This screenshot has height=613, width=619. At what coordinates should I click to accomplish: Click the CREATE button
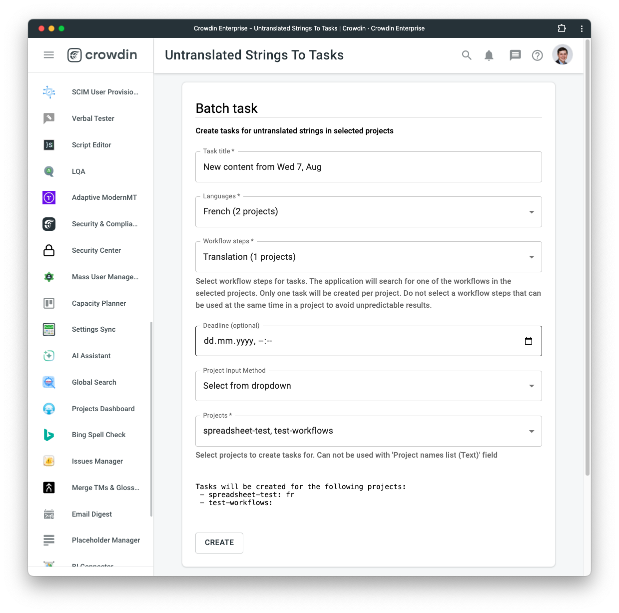click(219, 543)
